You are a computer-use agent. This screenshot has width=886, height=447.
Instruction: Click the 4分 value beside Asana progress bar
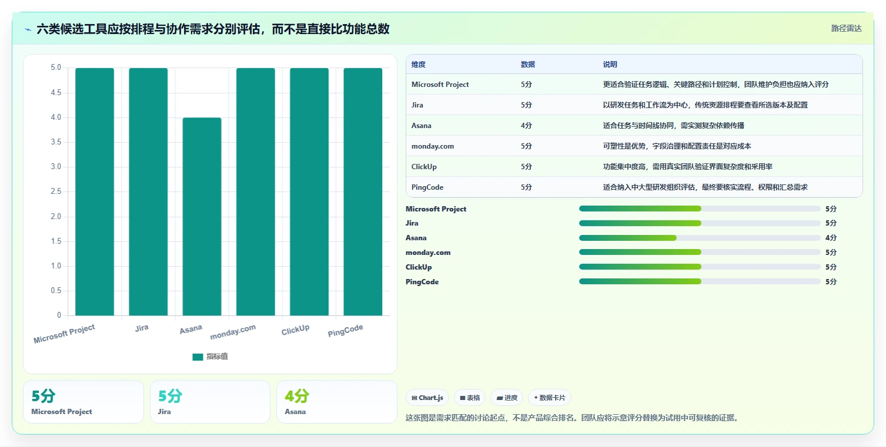(x=831, y=238)
